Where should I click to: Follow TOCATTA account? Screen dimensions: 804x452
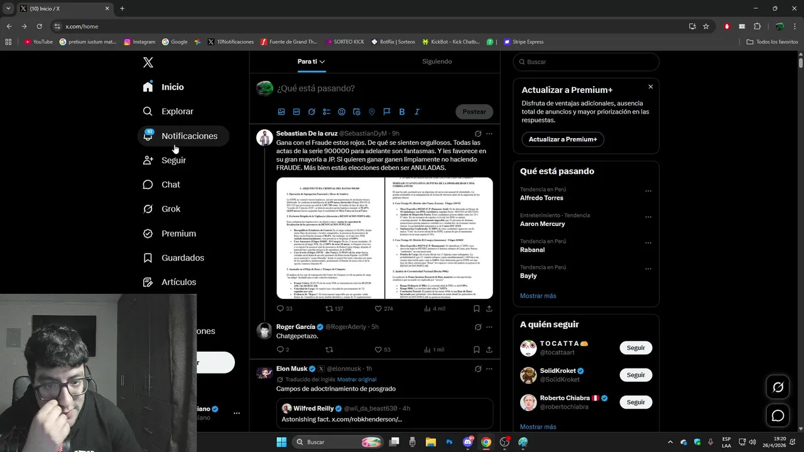(x=636, y=348)
